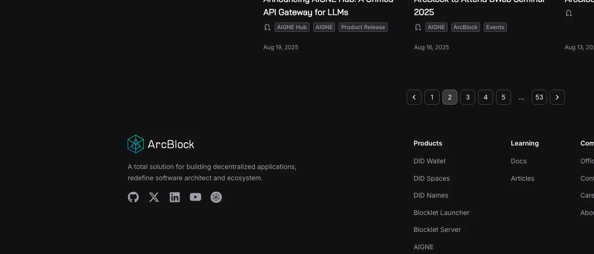Click bookmark icon beside the Aug 16 post tags
Image resolution: width=594 pixels, height=254 pixels.
pos(418,27)
